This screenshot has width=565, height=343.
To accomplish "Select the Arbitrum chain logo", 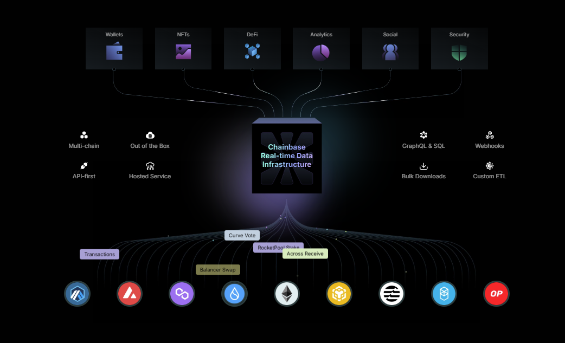I will [77, 294].
